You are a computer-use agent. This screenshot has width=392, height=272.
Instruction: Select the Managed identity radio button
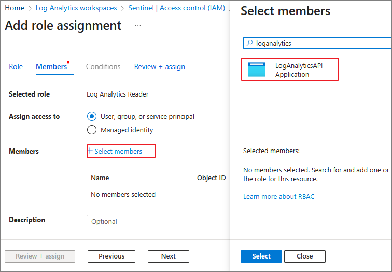click(92, 130)
